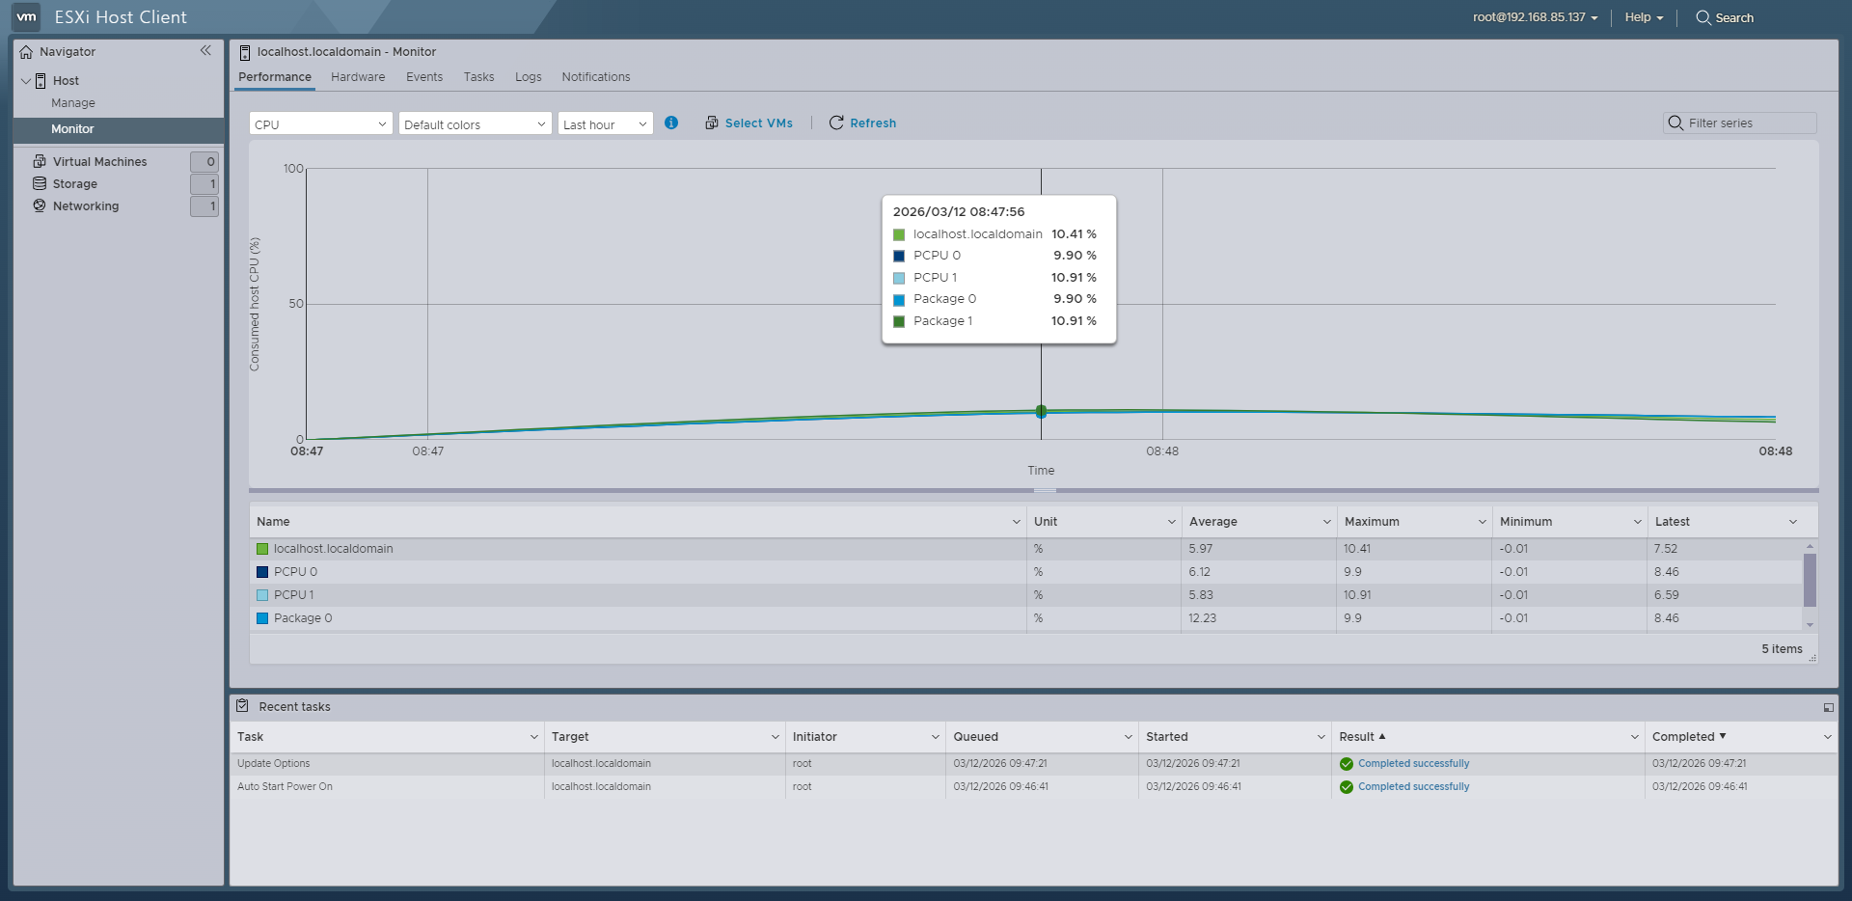1852x901 pixels.
Task: Collapse the Navigator panel with double chevron
Action: click(x=205, y=50)
